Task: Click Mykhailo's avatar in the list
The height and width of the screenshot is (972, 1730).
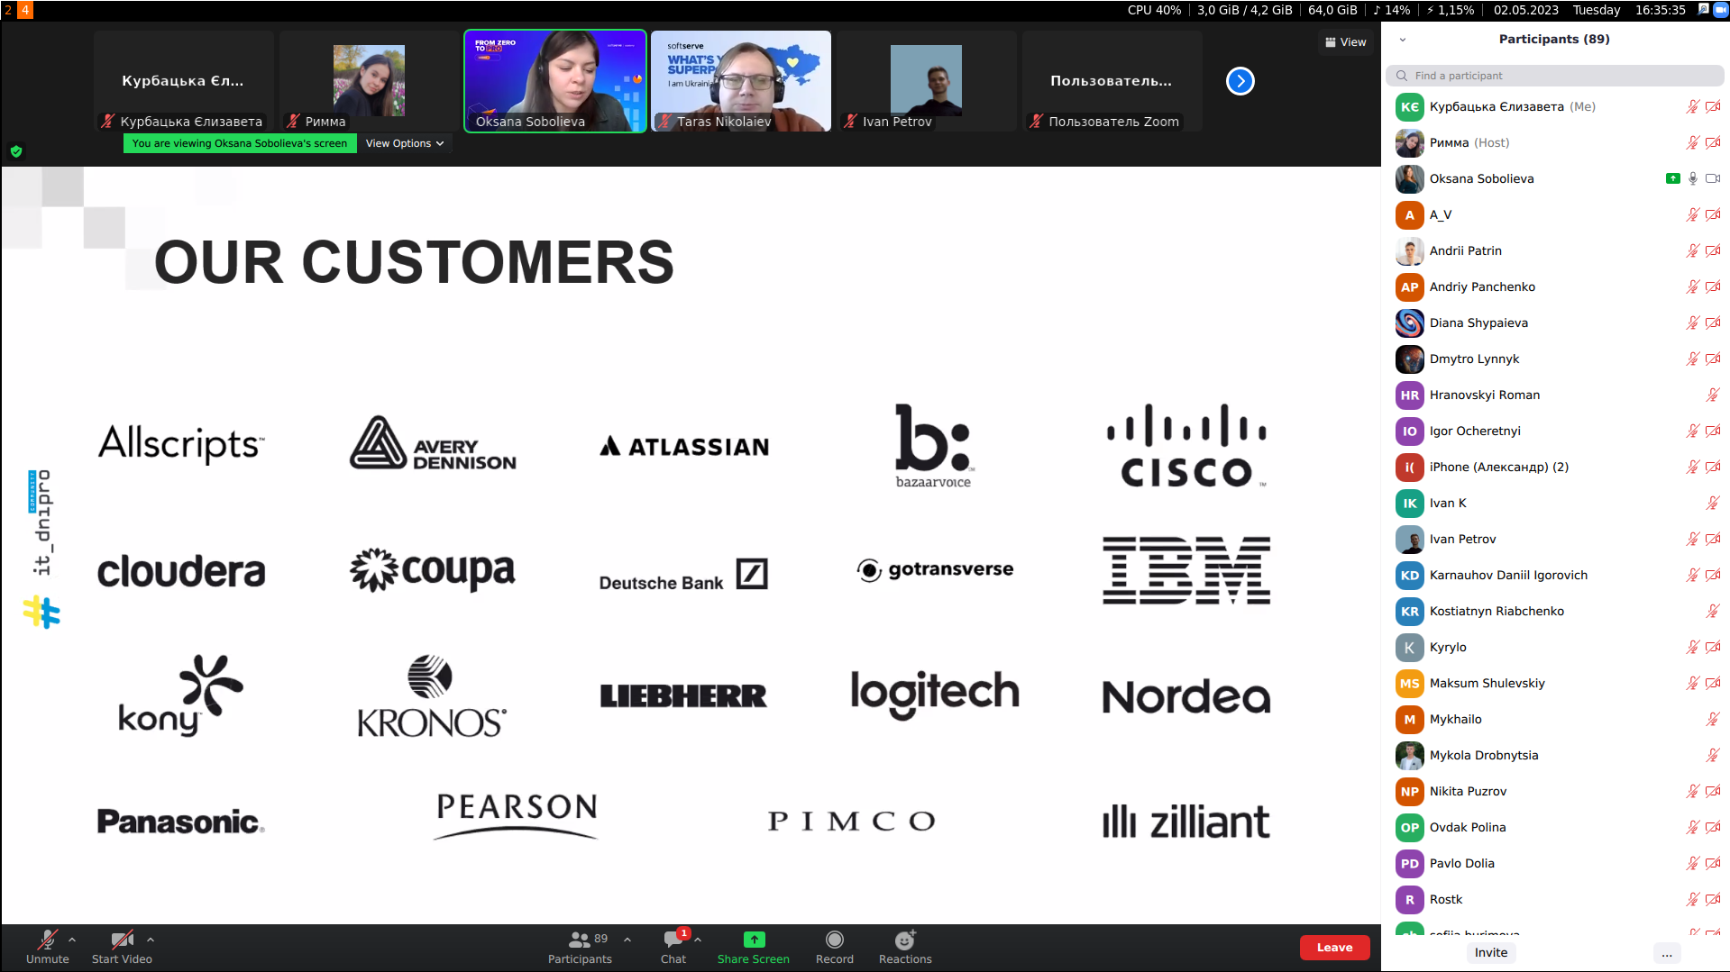Action: (1409, 719)
